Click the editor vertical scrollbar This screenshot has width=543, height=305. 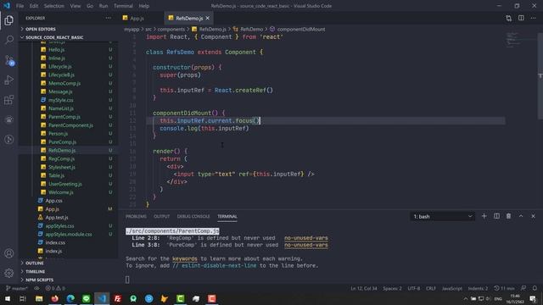(x=540, y=76)
